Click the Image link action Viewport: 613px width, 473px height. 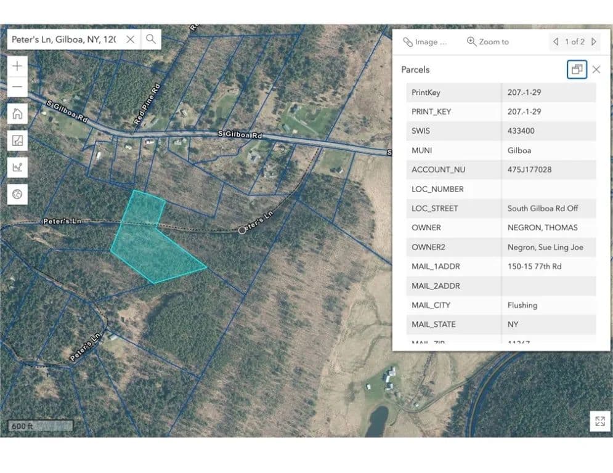pyautogui.click(x=425, y=42)
